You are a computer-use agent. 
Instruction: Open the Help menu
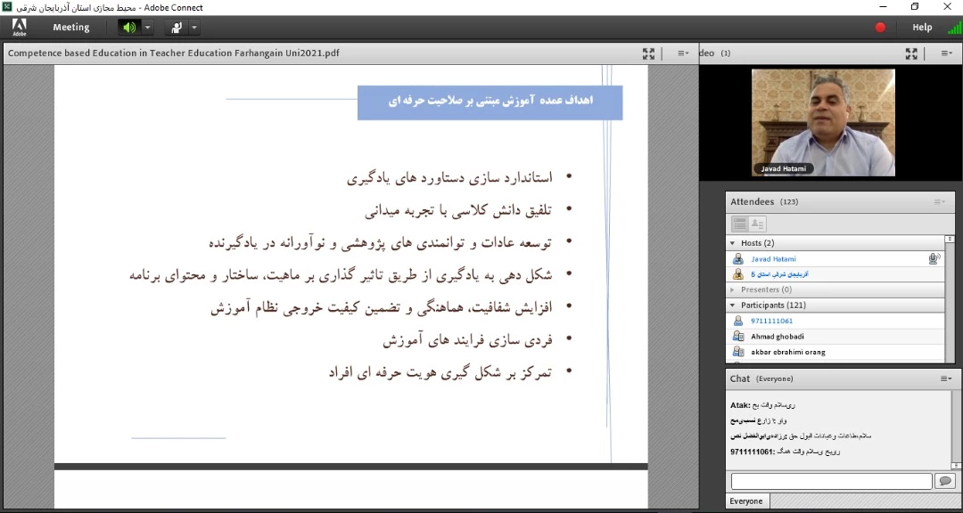(922, 28)
